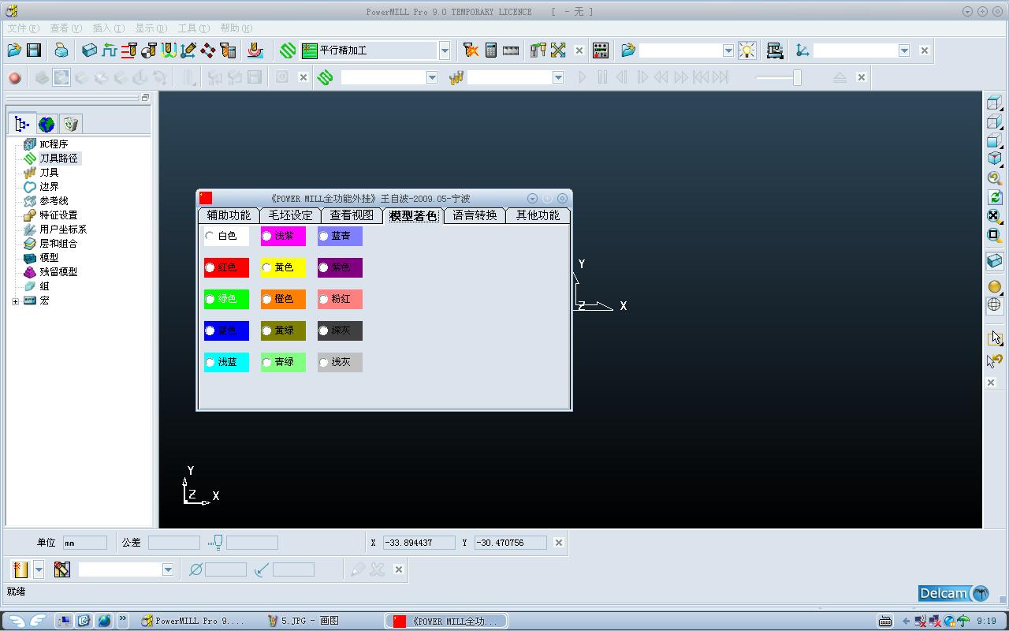Save project using the floppy disk icon

(34, 50)
